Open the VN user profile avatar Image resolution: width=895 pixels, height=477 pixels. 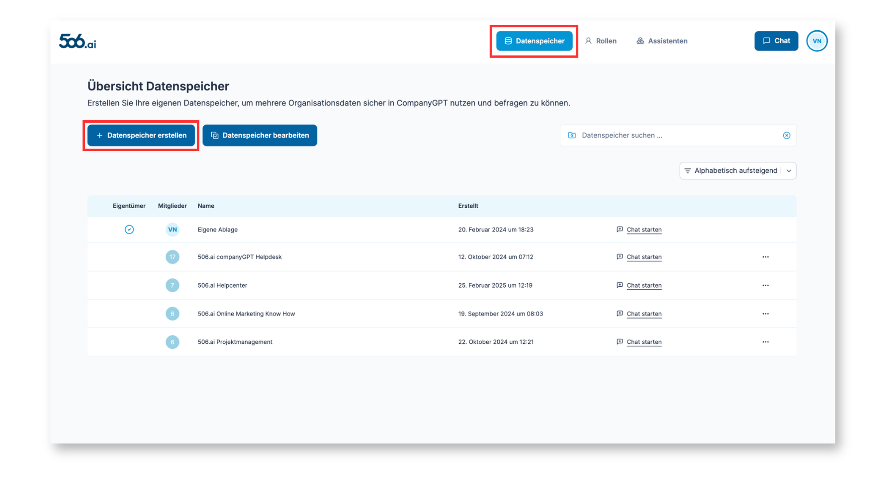tap(817, 41)
